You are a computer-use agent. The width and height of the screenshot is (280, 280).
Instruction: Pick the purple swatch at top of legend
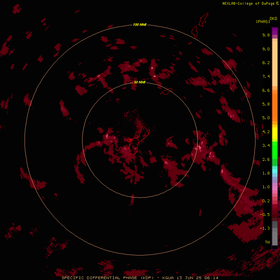tap(275, 31)
